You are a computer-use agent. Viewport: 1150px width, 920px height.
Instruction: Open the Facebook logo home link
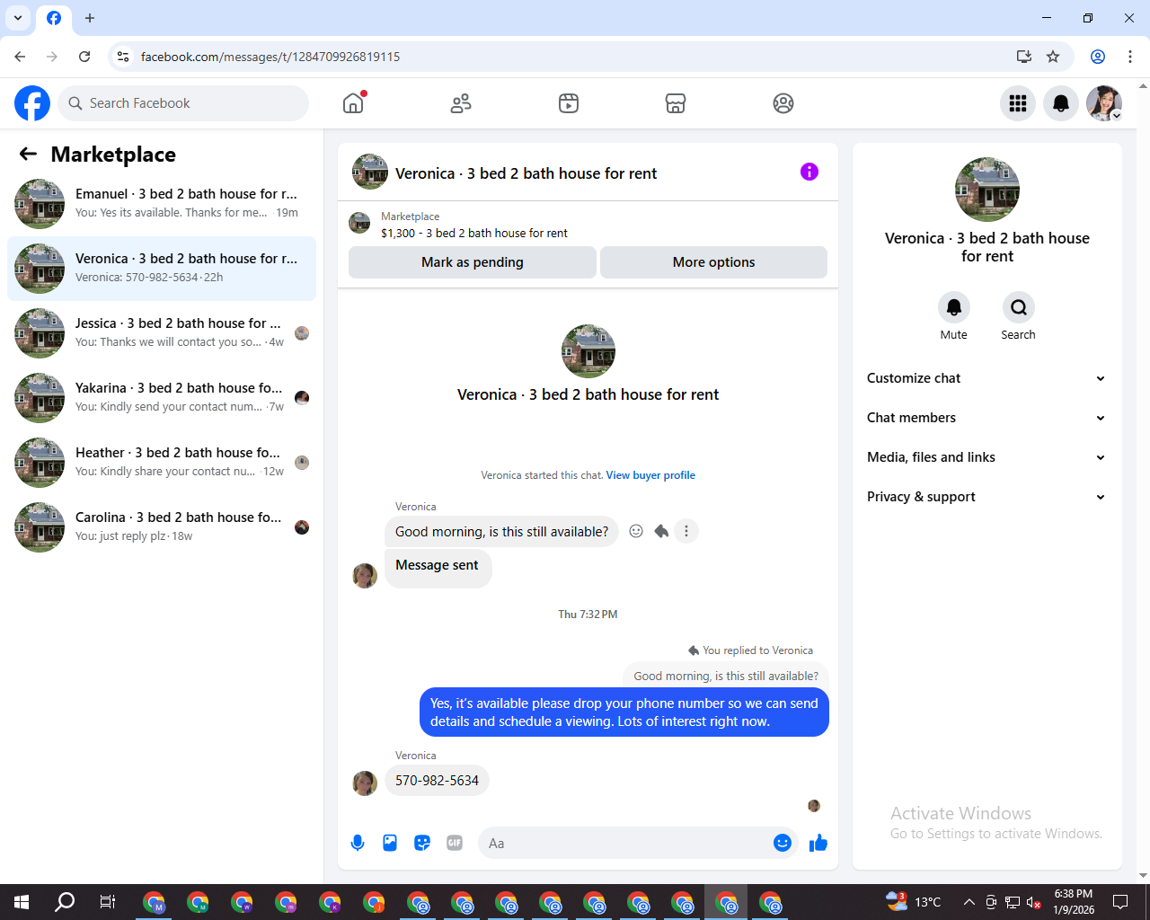point(32,103)
